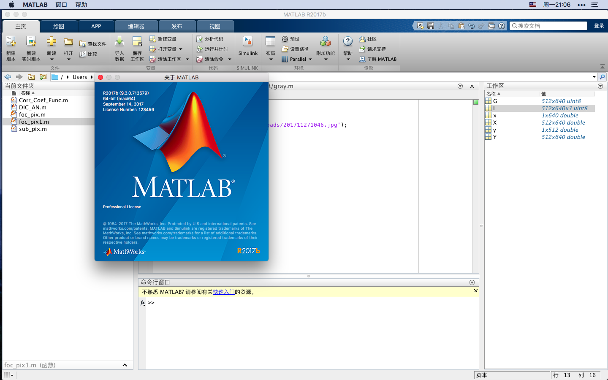Click 社区 community link
The width and height of the screenshot is (608, 380).
pos(368,39)
